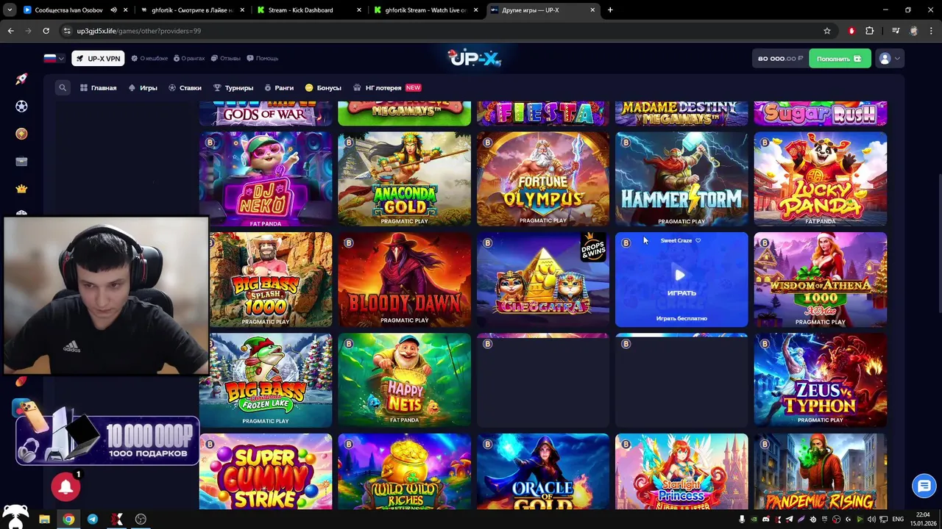
Task: Click the 80 000.00 balance display
Action: [x=780, y=59]
